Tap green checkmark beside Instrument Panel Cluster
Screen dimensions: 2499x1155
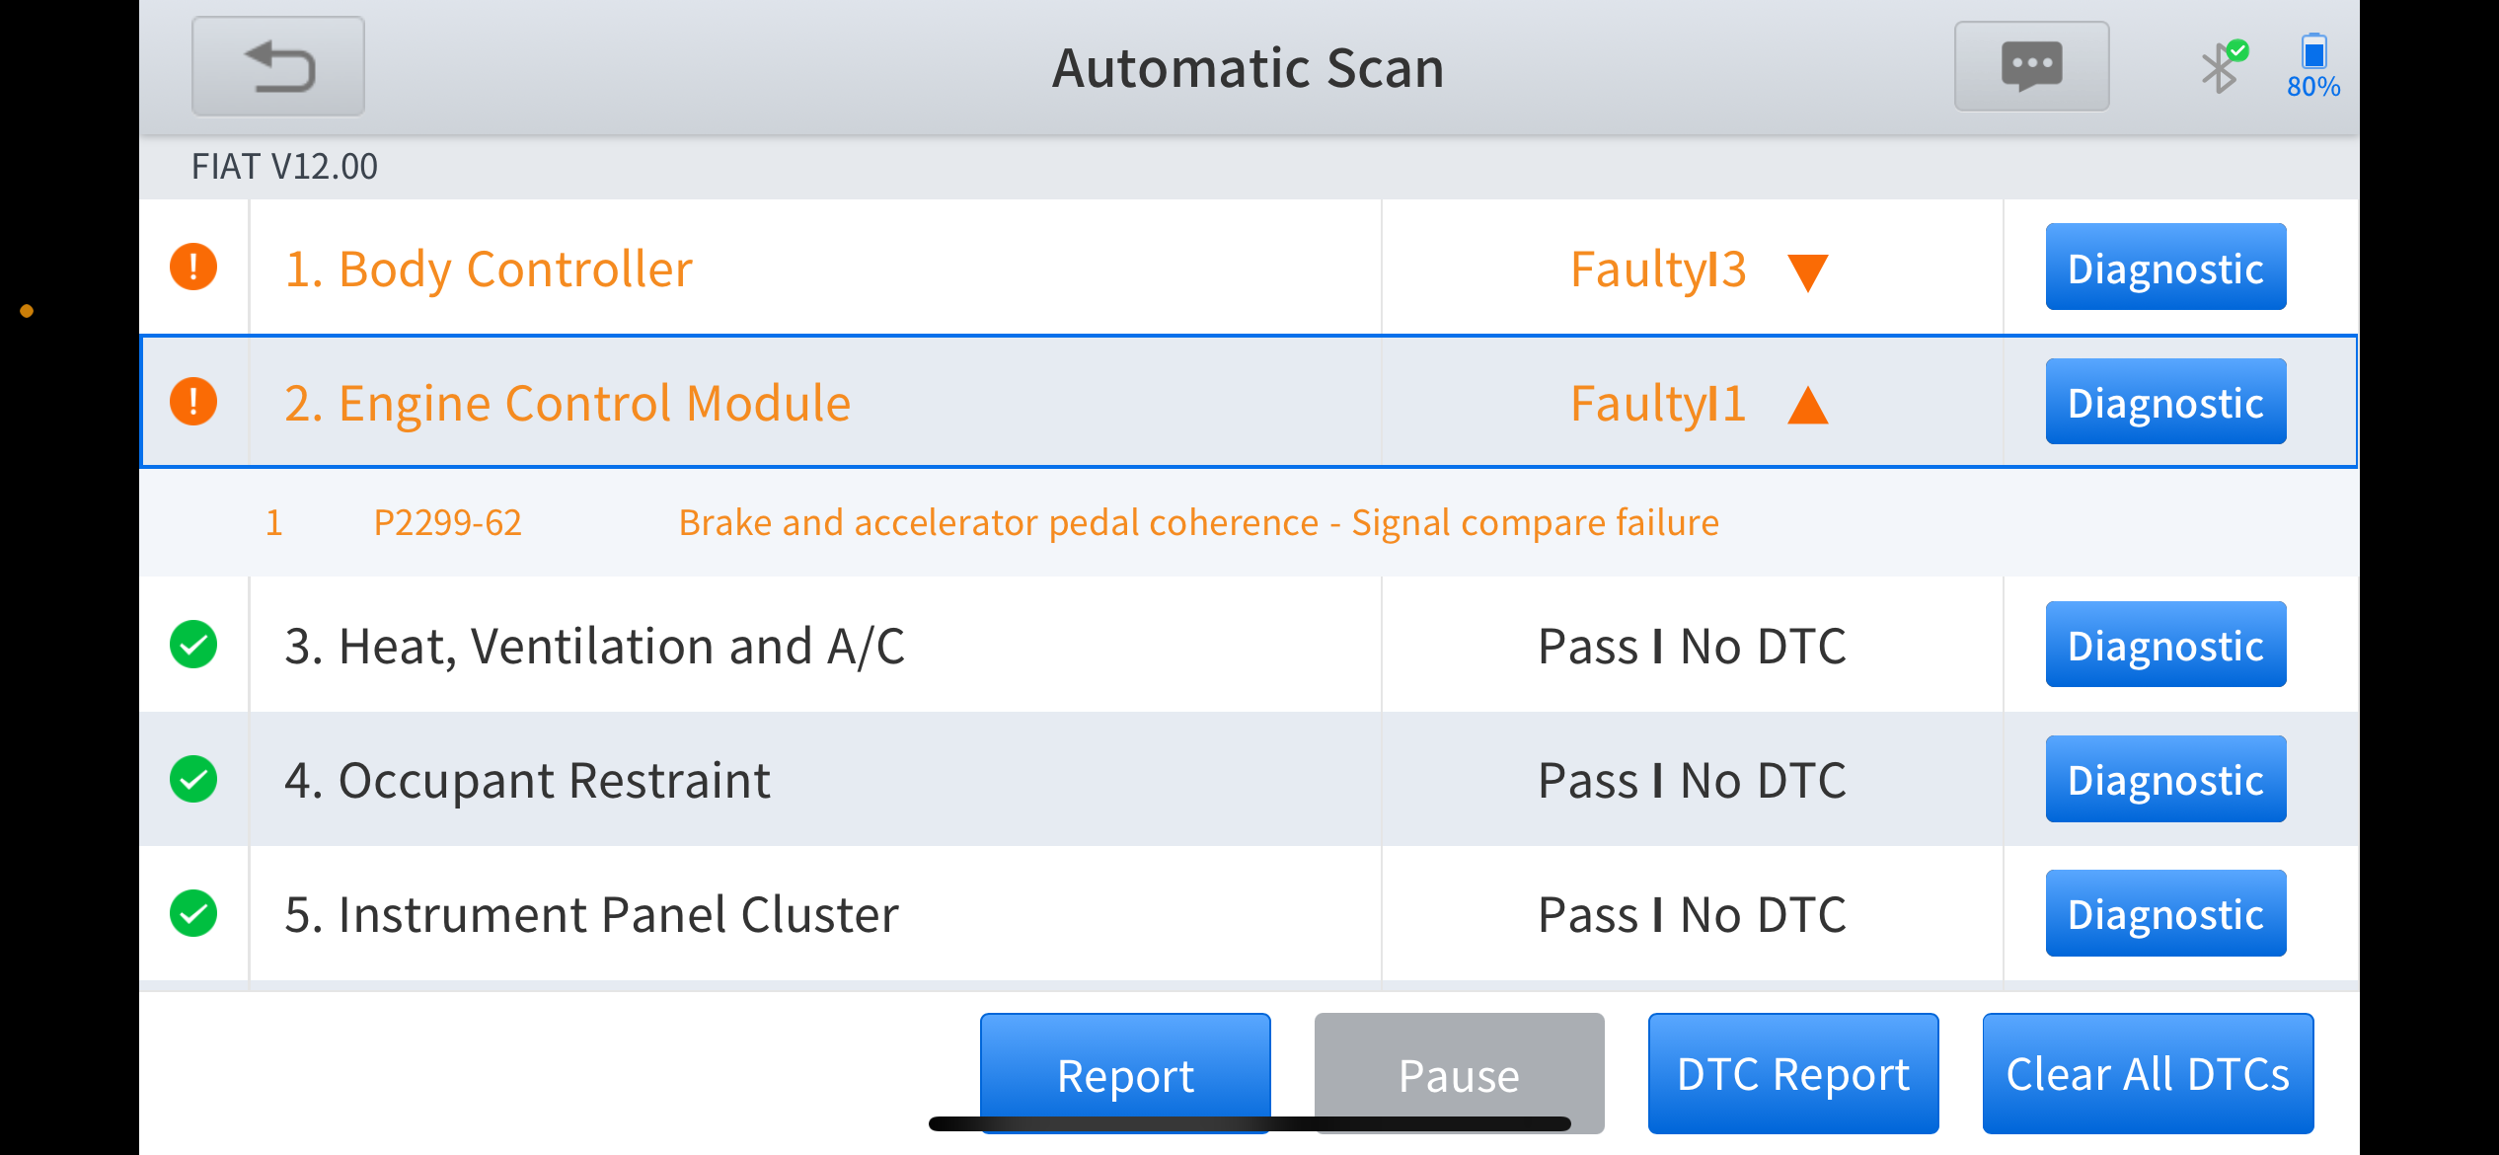pyautogui.click(x=193, y=913)
